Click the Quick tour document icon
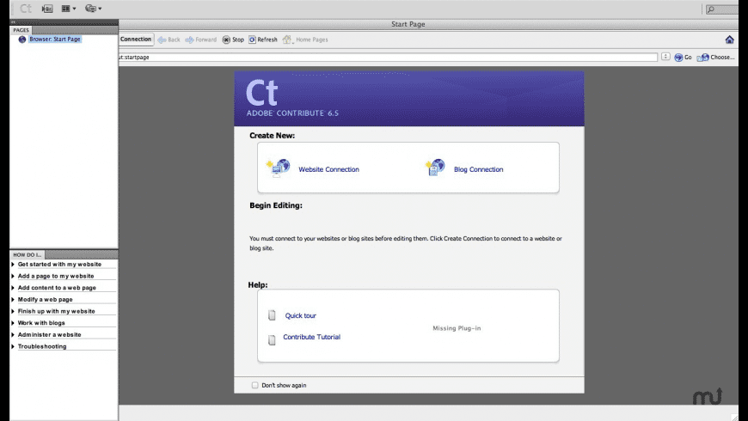Screen dimensions: 748x421 [272, 315]
